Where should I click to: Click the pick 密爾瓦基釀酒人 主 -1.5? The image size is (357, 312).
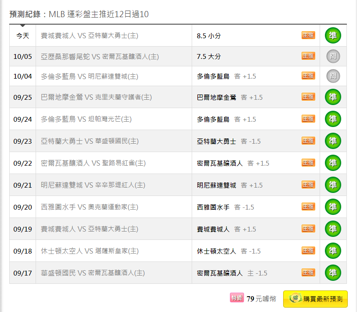point(232,273)
